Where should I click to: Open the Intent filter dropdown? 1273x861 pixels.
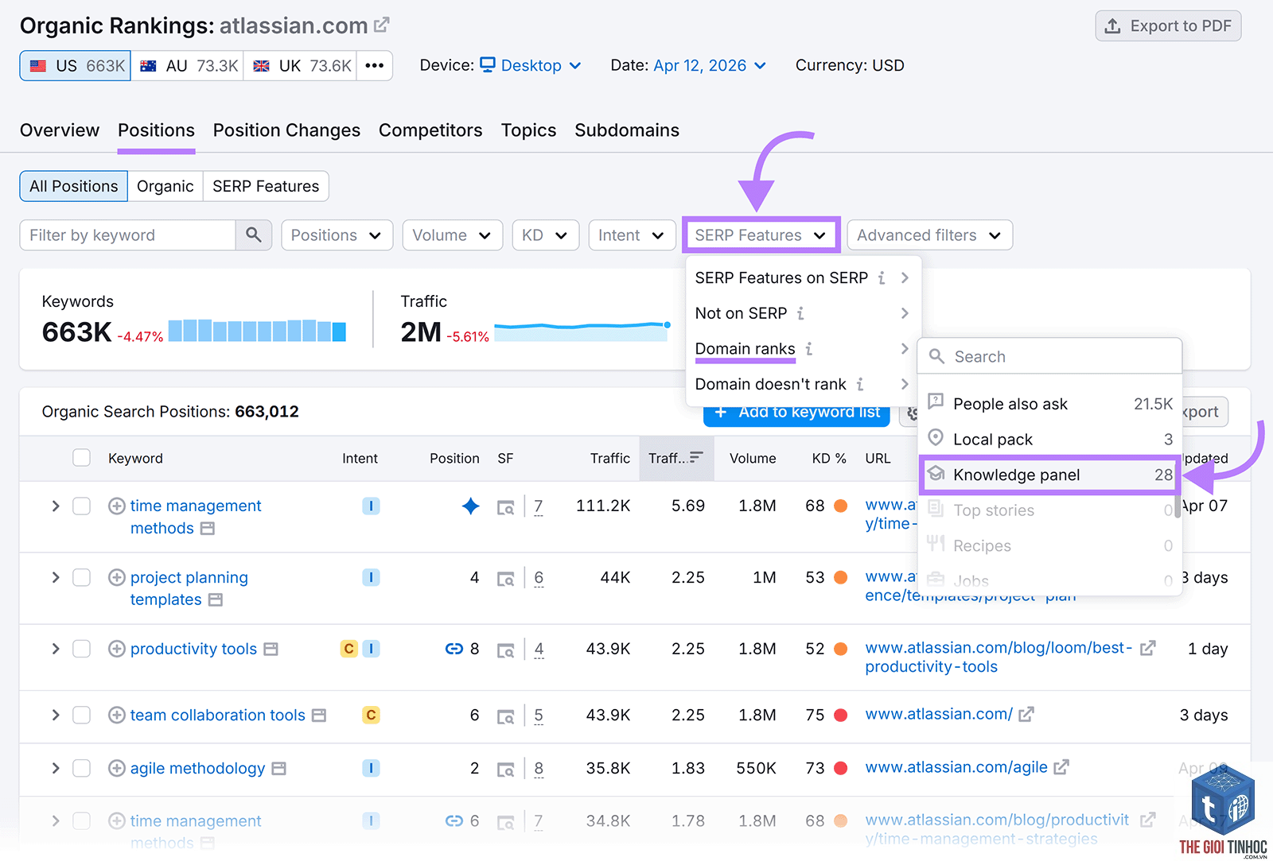pos(632,235)
